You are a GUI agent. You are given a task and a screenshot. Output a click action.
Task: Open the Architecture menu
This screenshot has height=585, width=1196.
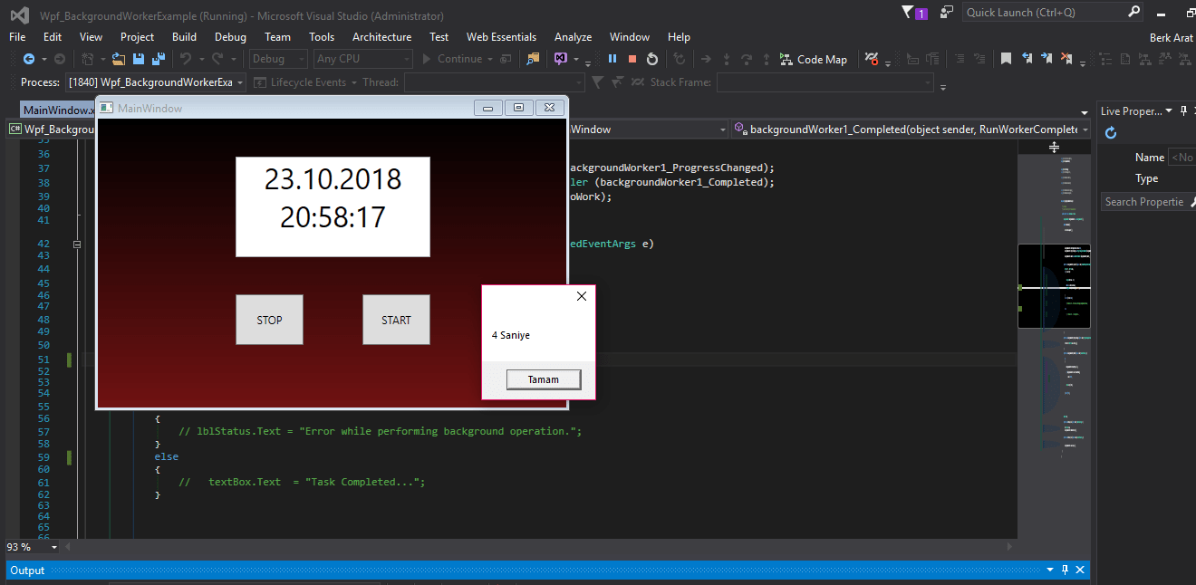[x=381, y=37]
